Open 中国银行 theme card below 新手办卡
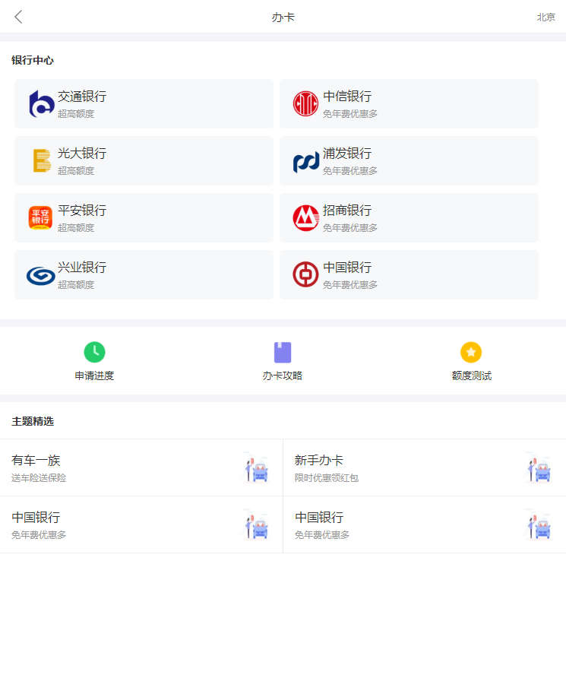Screen dimensions: 566x675 click(x=395, y=524)
